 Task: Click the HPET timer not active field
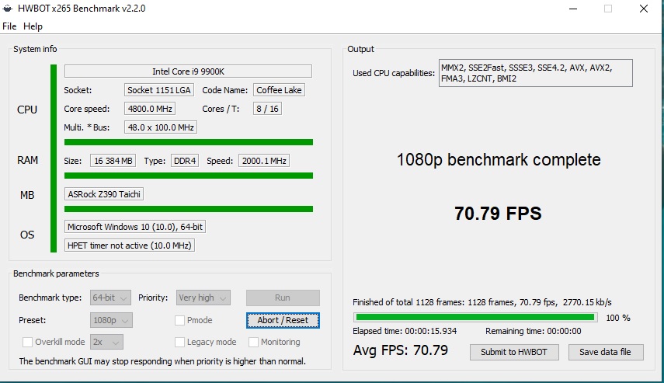[130, 245]
